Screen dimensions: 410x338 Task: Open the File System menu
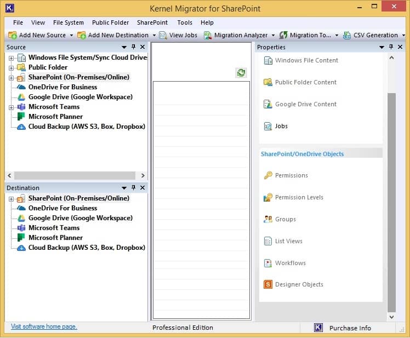(69, 22)
